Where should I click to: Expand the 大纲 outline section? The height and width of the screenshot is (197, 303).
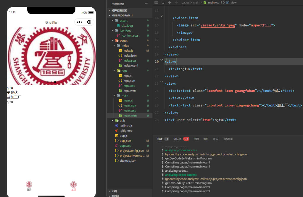click(114, 191)
